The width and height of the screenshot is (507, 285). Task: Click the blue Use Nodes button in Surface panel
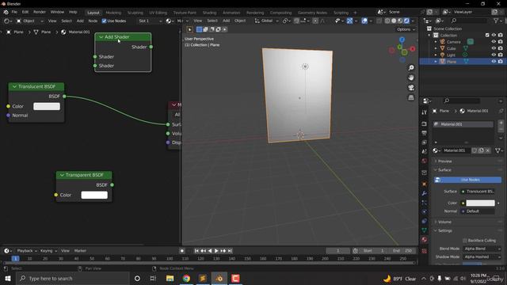tap(468, 180)
